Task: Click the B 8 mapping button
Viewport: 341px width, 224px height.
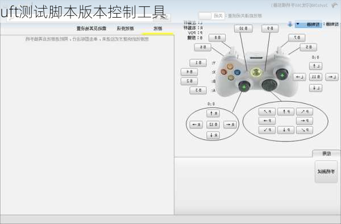Action: [217, 38]
